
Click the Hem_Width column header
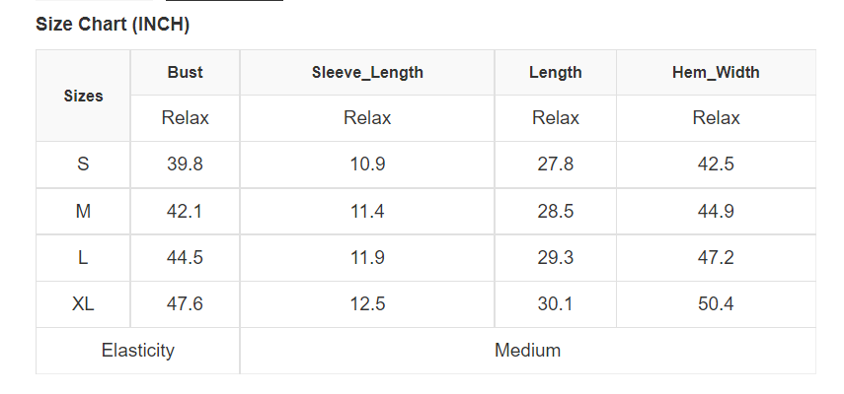(x=716, y=72)
